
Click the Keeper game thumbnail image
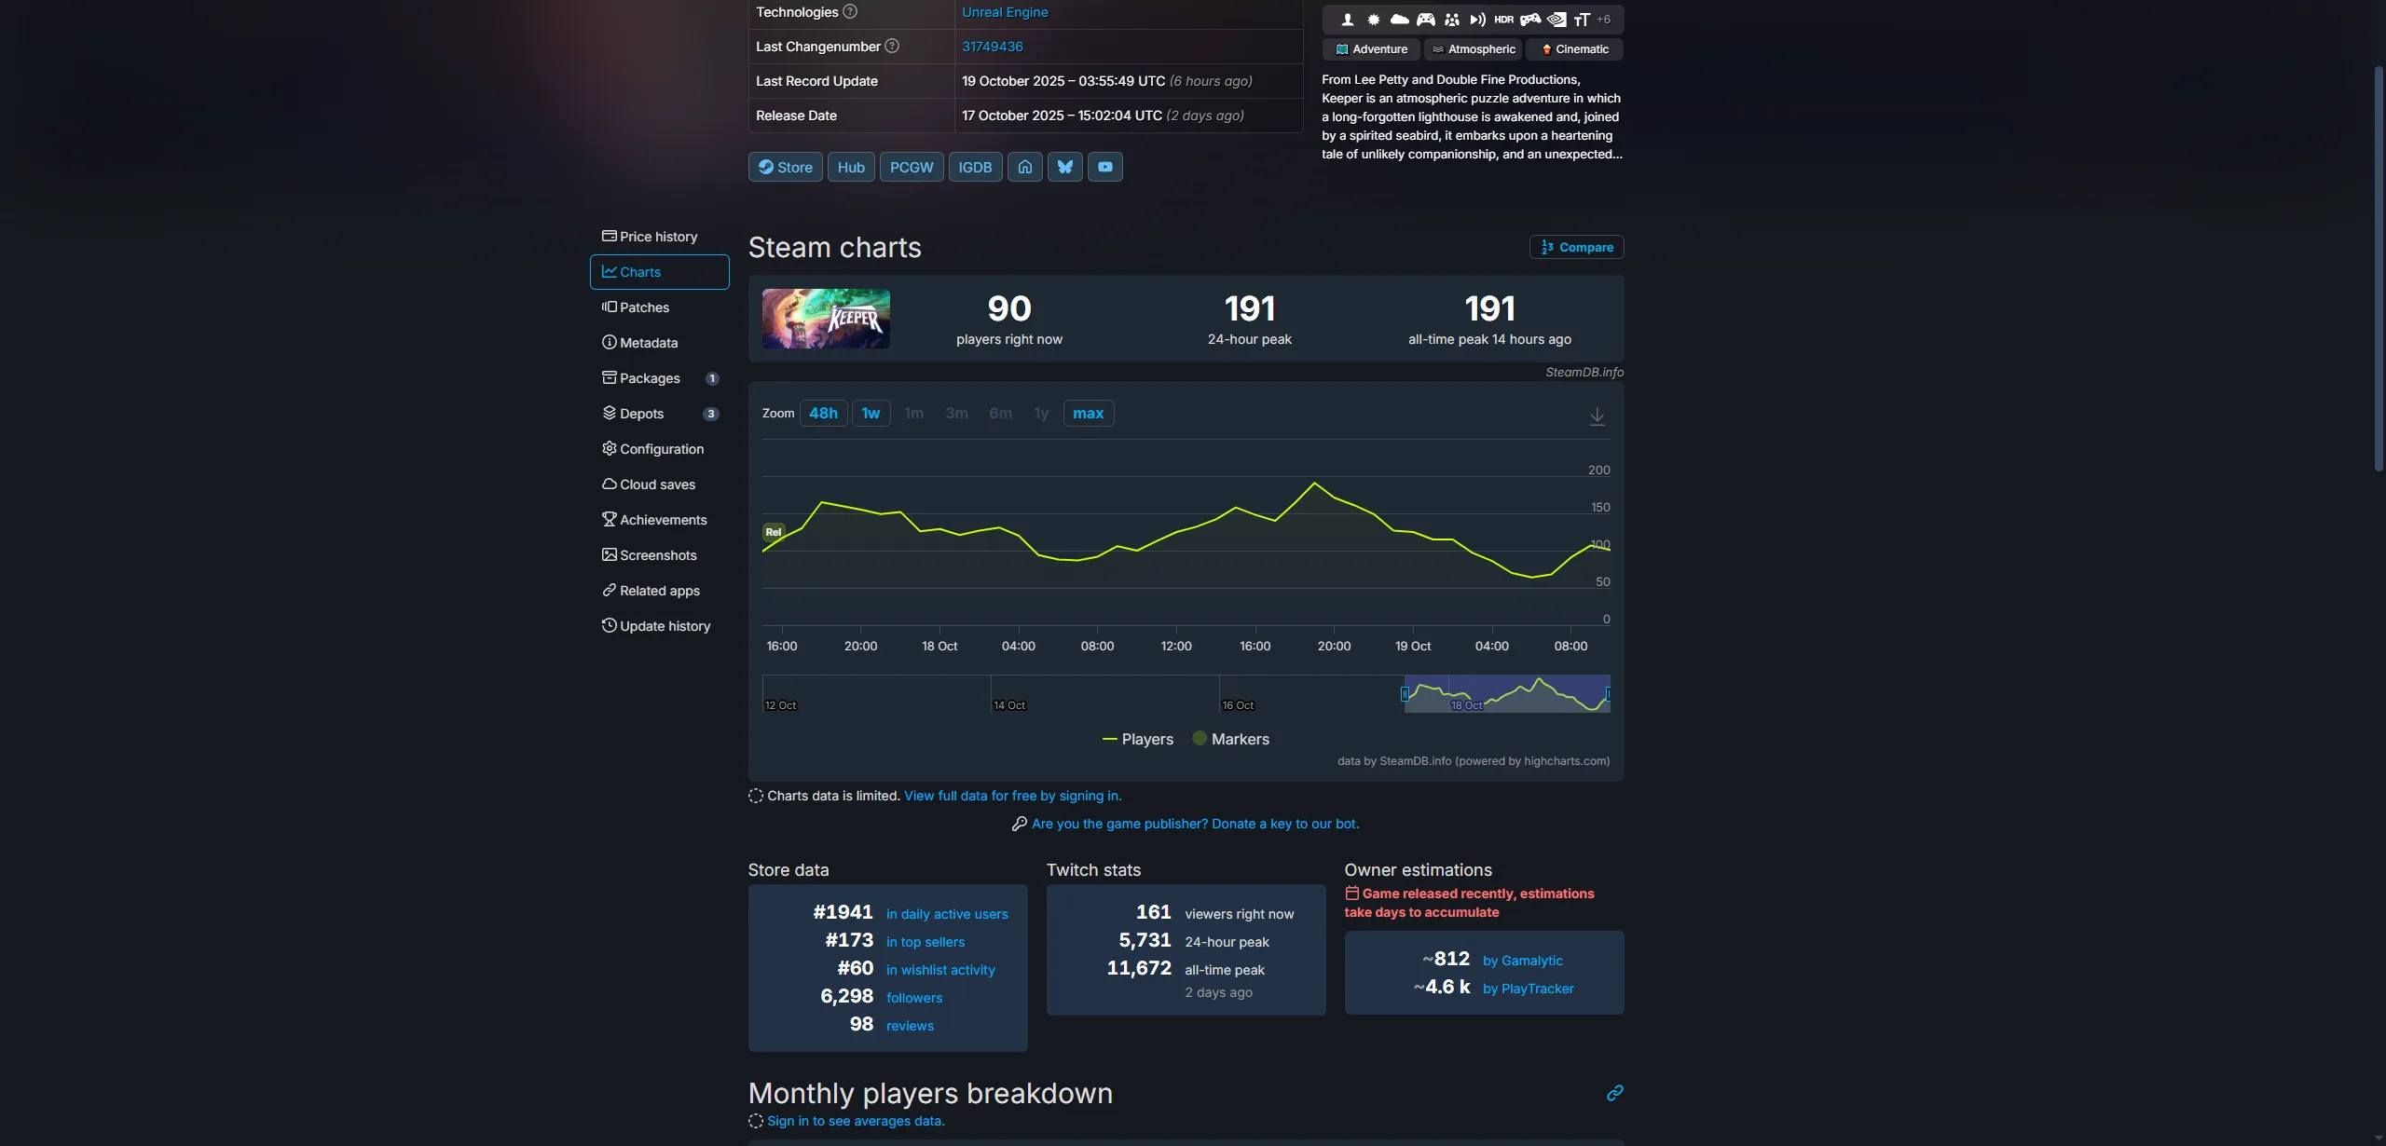click(826, 319)
